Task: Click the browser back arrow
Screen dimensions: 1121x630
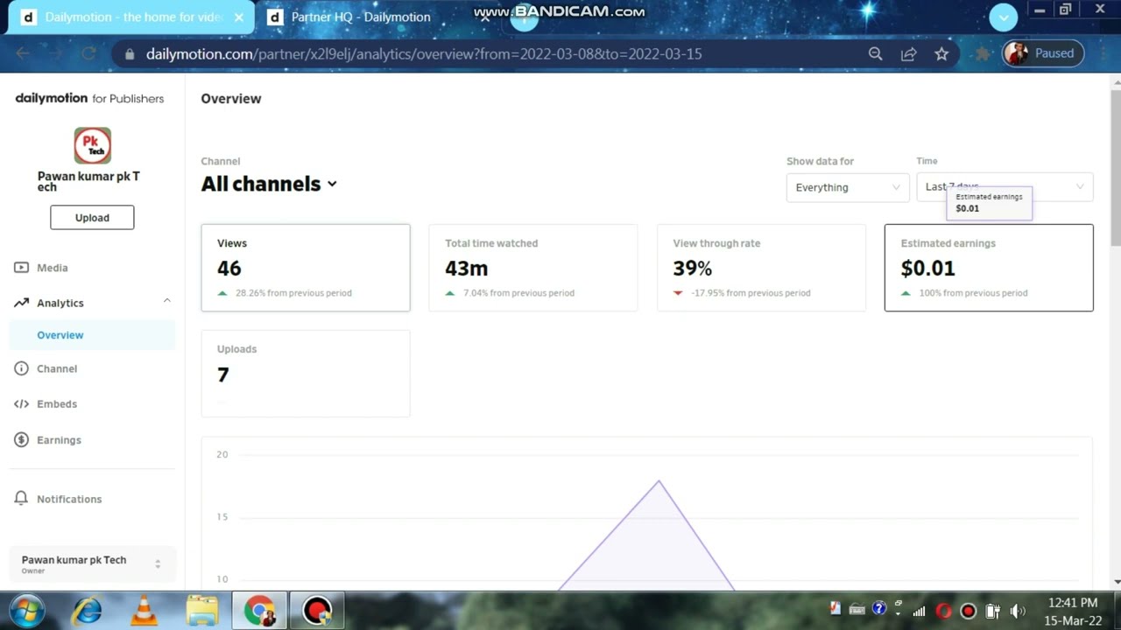Action: click(23, 53)
